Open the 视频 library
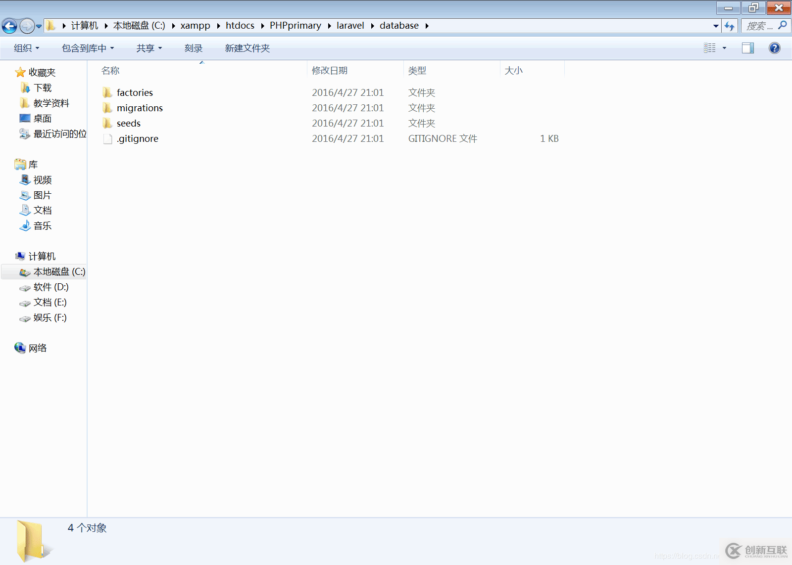Image resolution: width=792 pixels, height=565 pixels. pyautogui.click(x=43, y=179)
